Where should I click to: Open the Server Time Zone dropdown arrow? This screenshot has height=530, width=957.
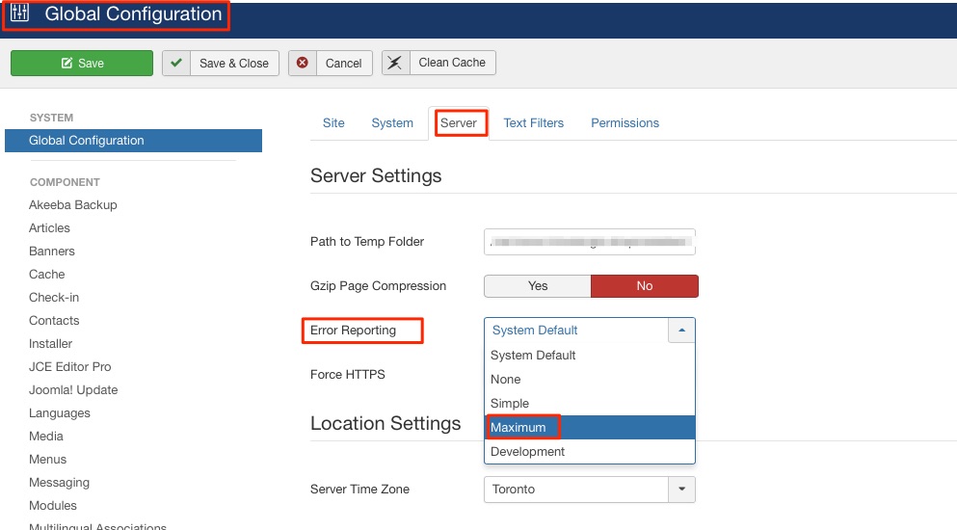681,490
